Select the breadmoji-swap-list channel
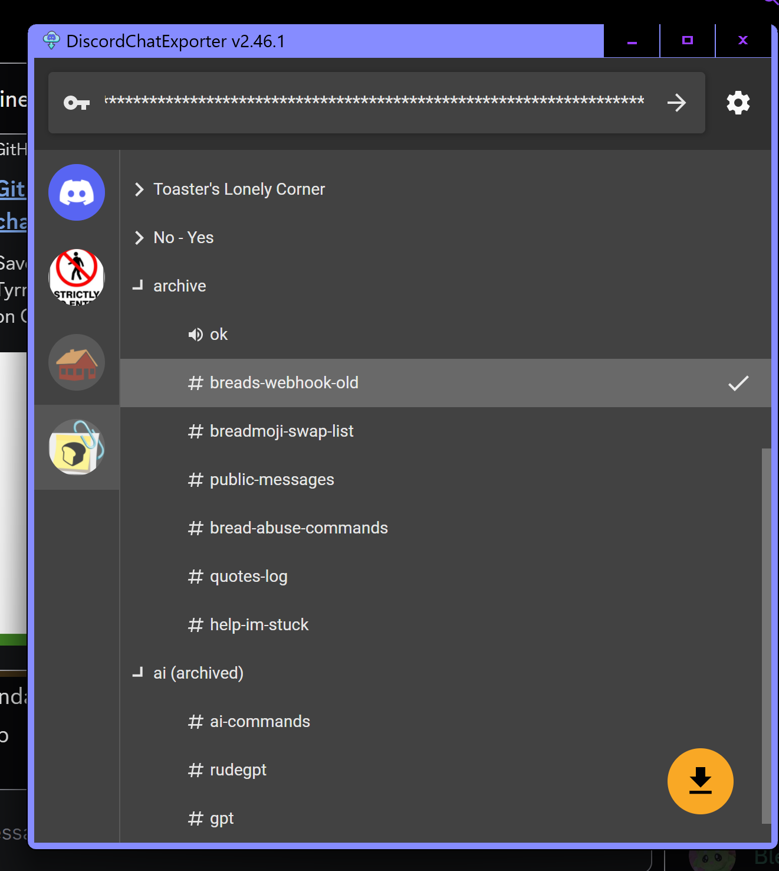The image size is (779, 871). pyautogui.click(x=281, y=431)
